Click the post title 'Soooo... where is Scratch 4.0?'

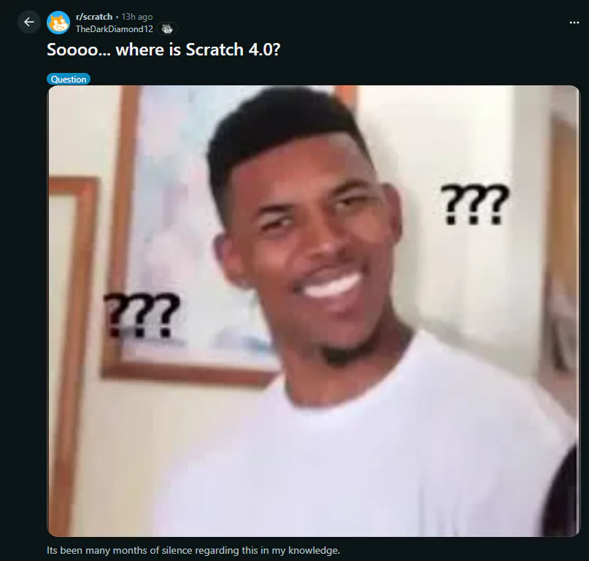(163, 50)
